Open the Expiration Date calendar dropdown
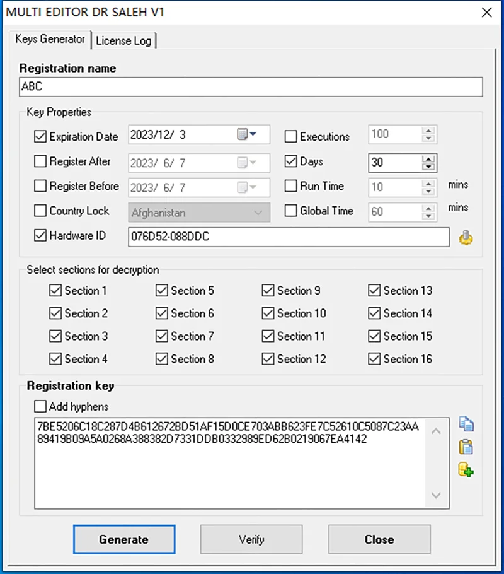 (x=247, y=134)
